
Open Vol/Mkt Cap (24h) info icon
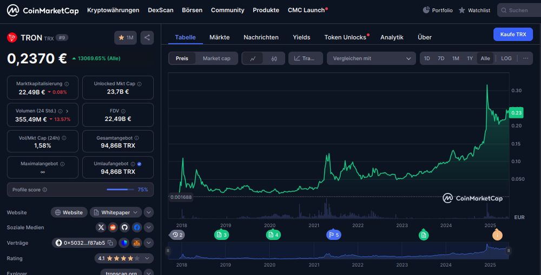pos(64,138)
